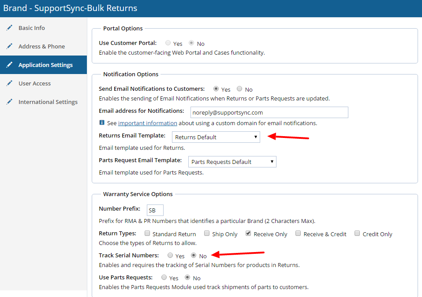
Task: Enable Track Serial Numbers with Yes
Action: point(170,256)
